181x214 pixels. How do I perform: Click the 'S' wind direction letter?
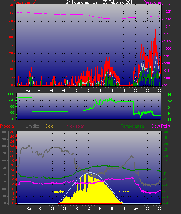[x=169, y=108]
